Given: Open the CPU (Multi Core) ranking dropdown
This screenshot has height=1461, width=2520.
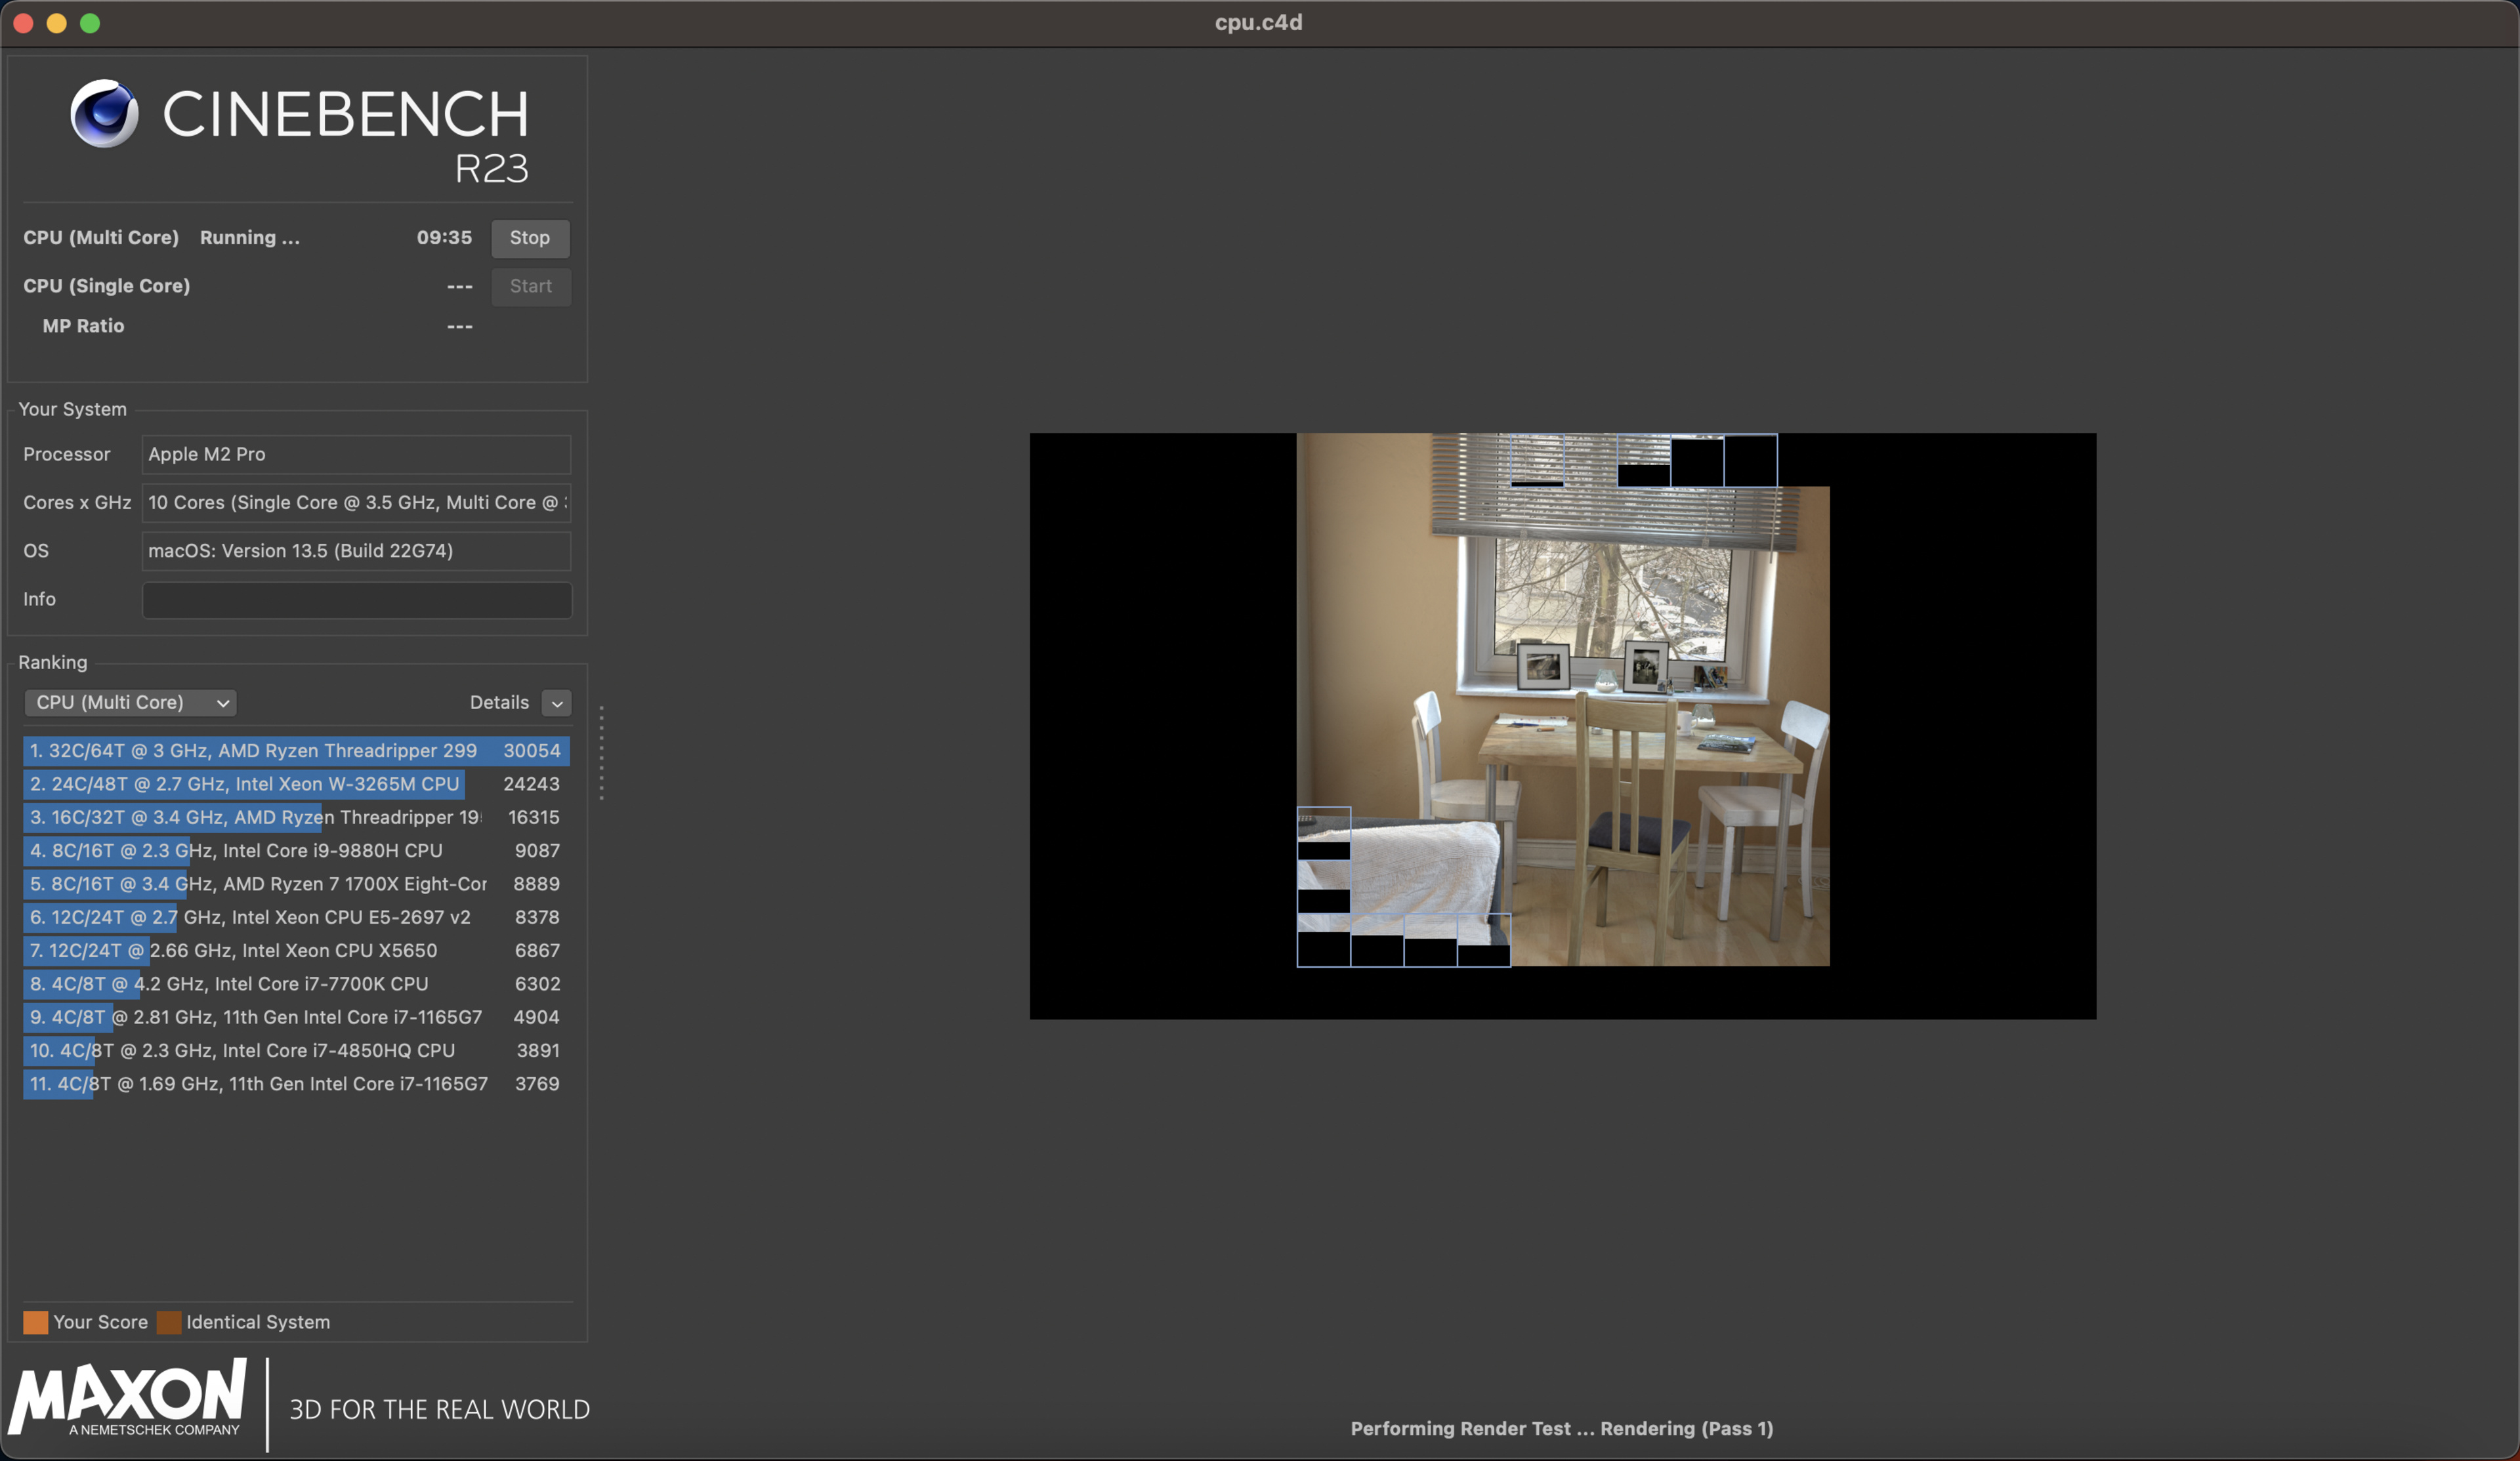Looking at the screenshot, I should click(130, 702).
